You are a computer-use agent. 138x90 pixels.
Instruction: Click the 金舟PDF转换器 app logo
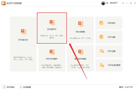pyautogui.click(x=3, y=3)
